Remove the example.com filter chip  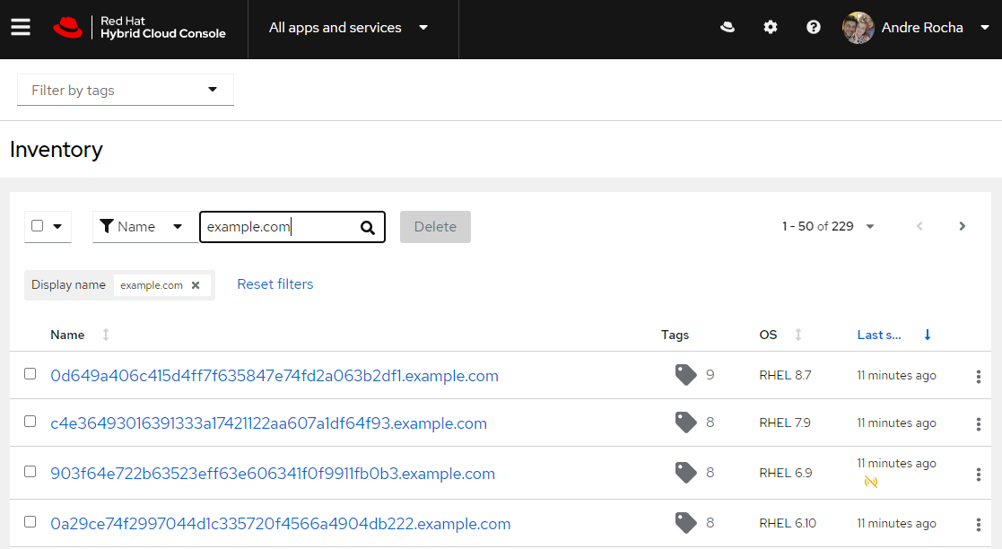pyautogui.click(x=196, y=285)
